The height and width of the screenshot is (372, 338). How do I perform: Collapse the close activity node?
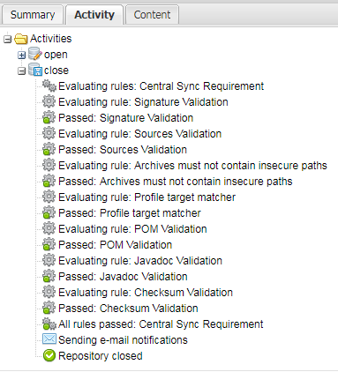click(21, 71)
